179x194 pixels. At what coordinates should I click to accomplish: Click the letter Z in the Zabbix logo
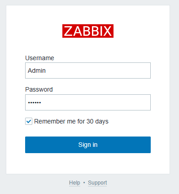[68, 31]
